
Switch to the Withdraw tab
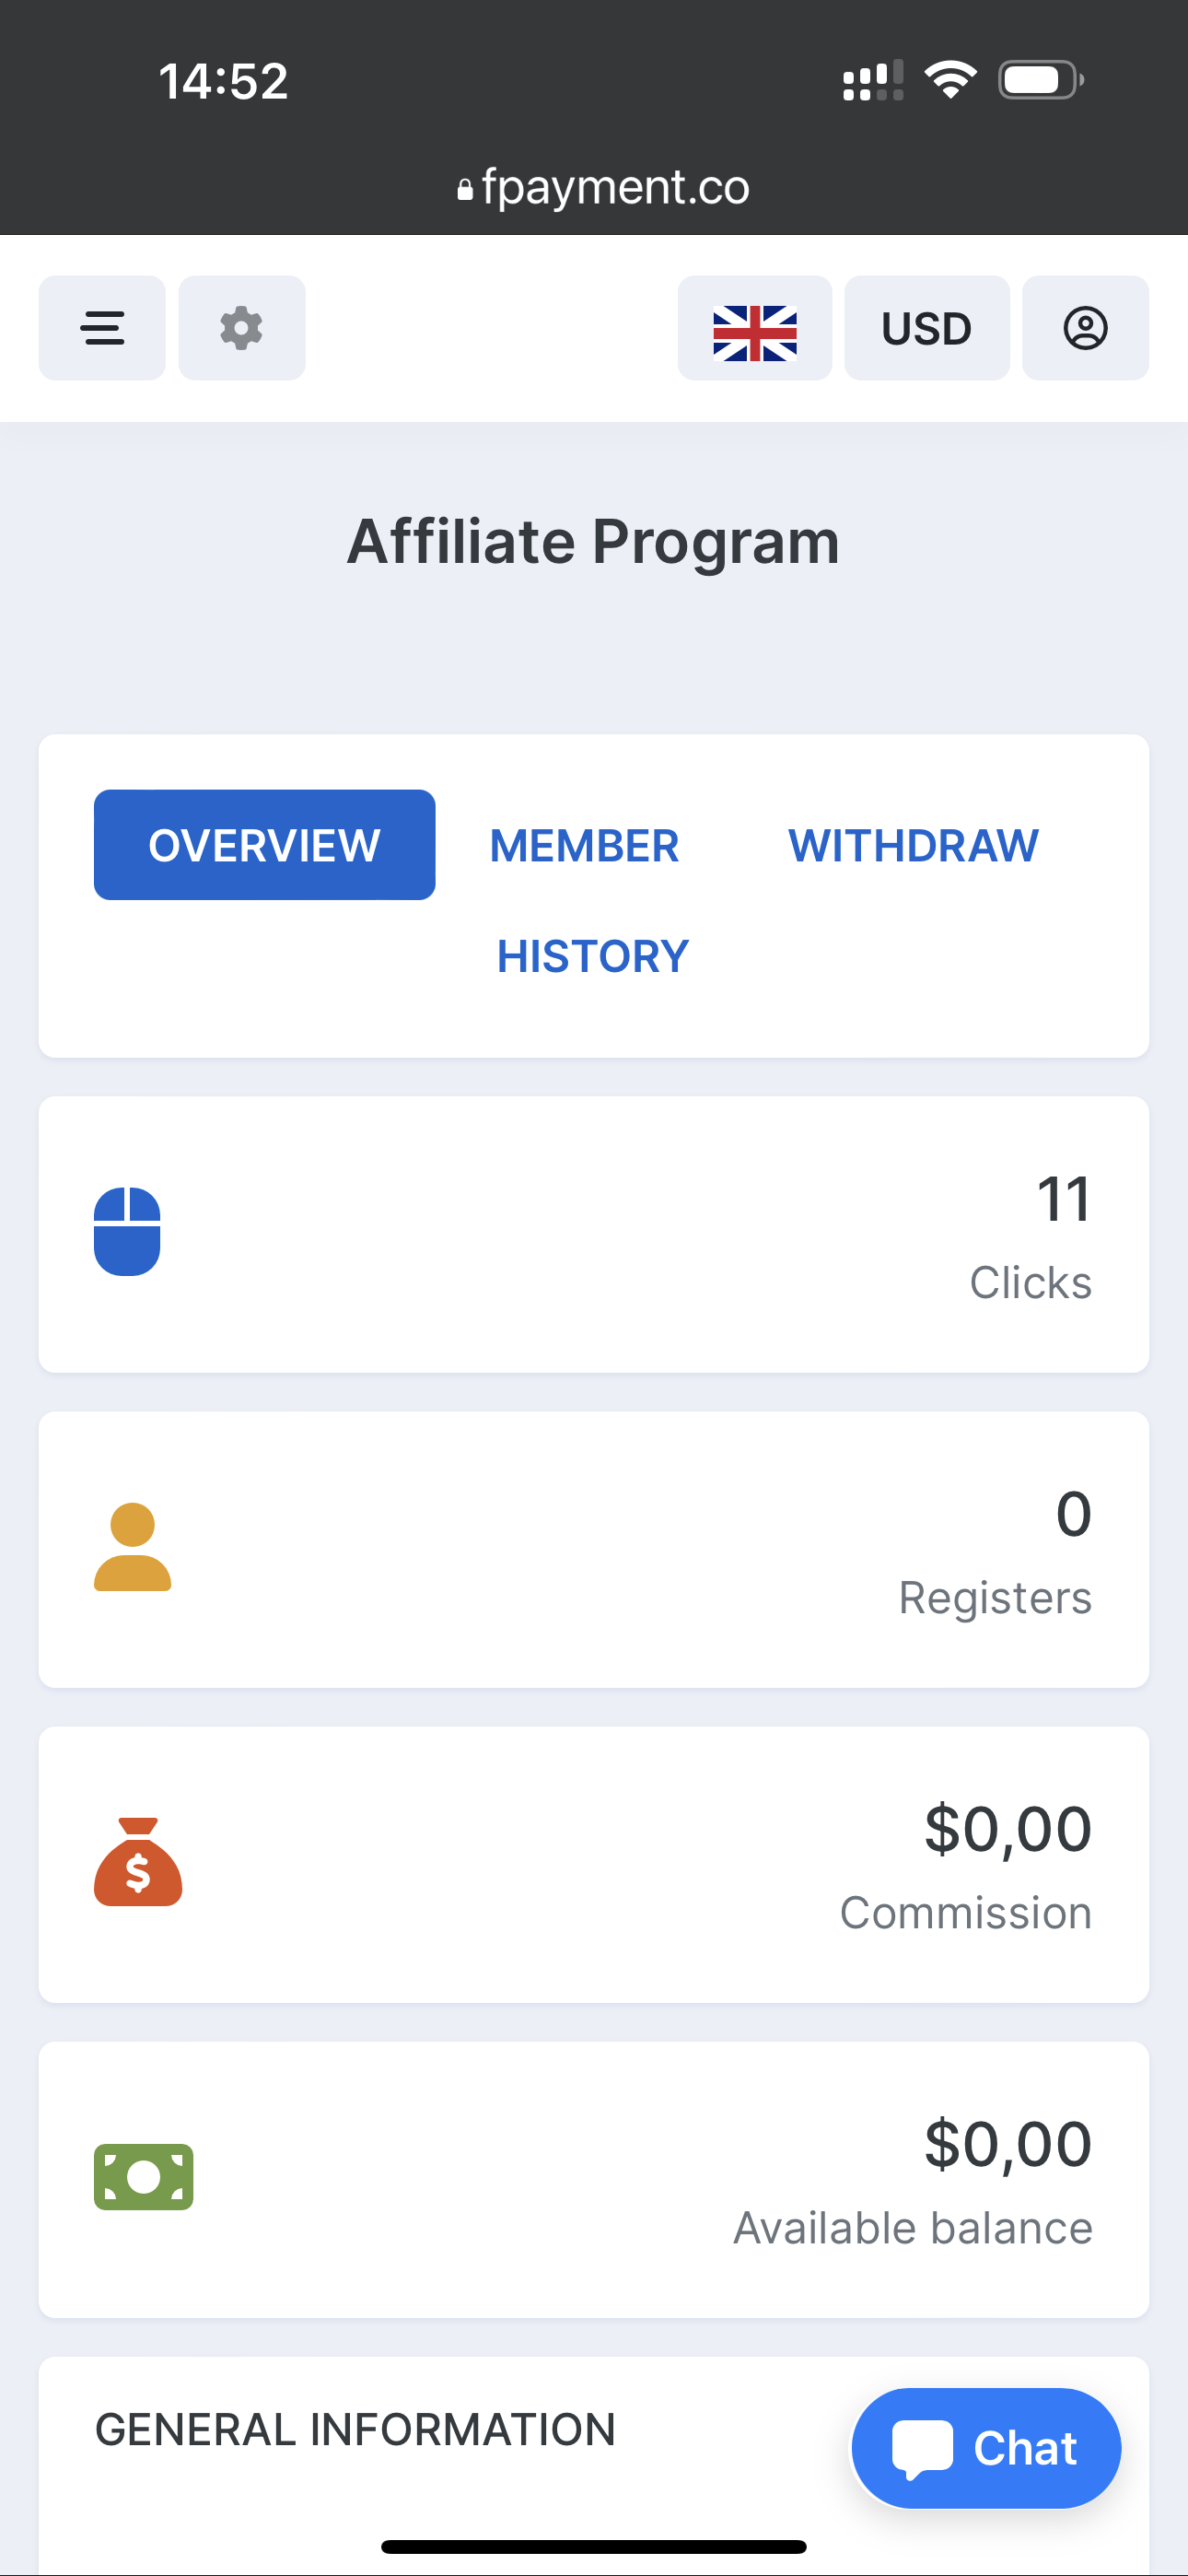point(913,845)
